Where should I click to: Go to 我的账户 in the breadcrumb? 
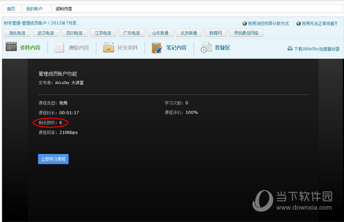click(34, 9)
